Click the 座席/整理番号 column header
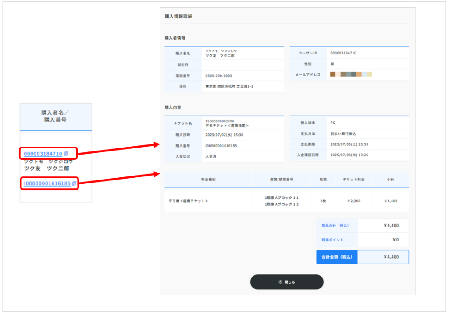The height and width of the screenshot is (313, 449). click(x=282, y=179)
